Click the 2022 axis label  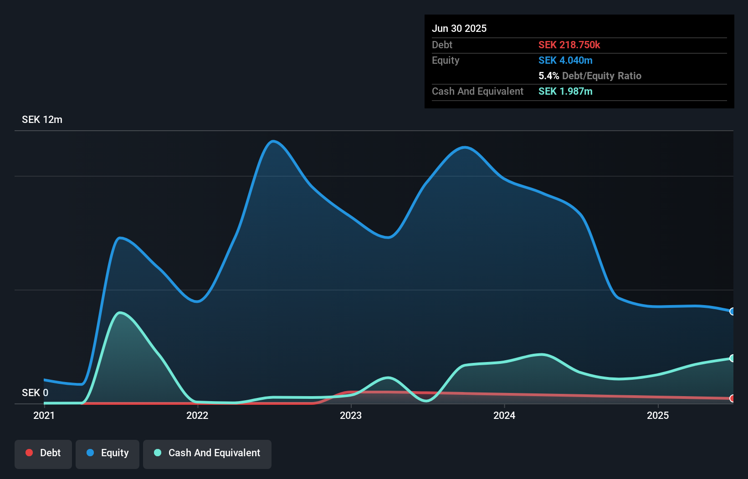point(197,415)
